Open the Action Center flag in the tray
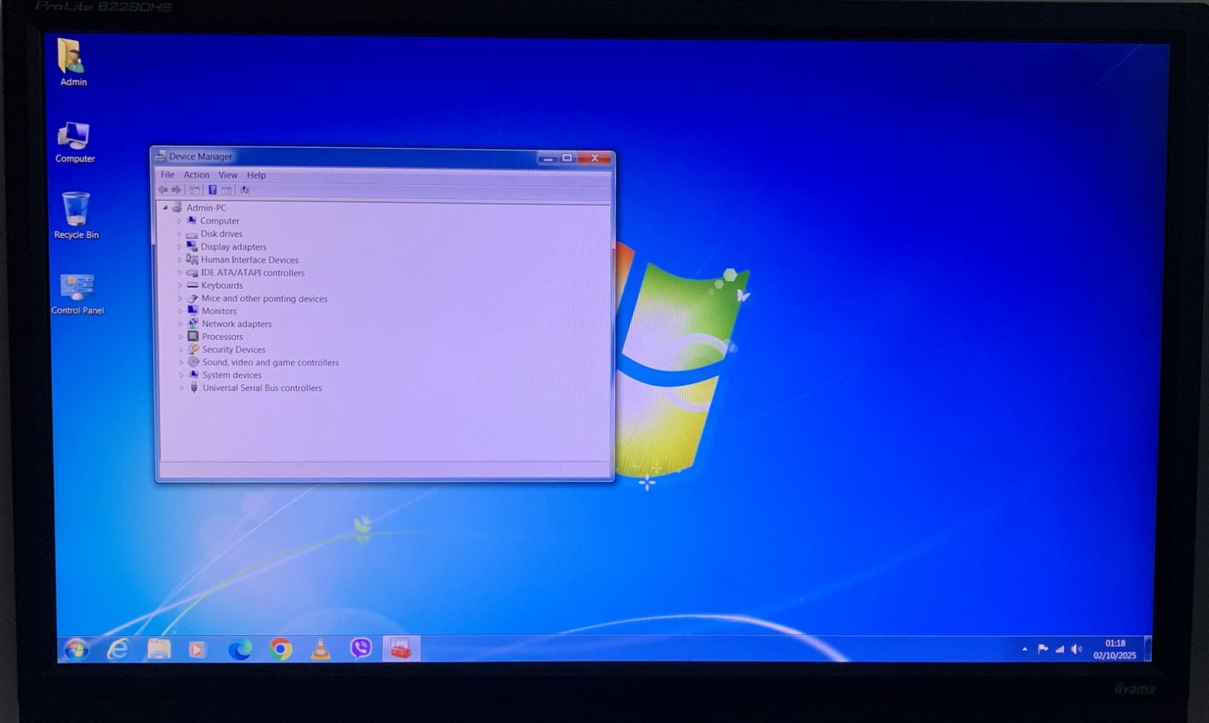 tap(1043, 649)
